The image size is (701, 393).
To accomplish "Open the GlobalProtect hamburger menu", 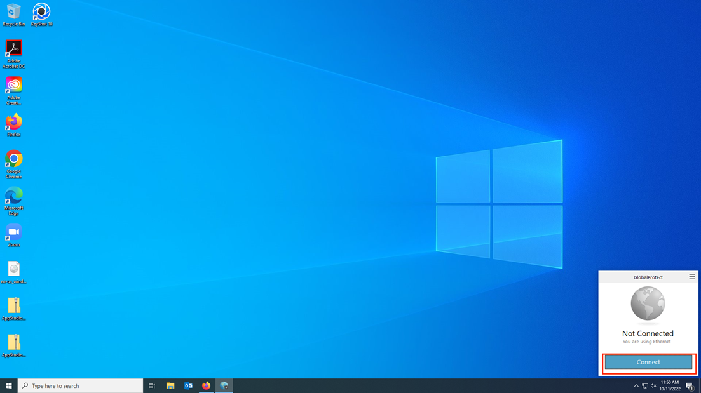I will [x=691, y=276].
